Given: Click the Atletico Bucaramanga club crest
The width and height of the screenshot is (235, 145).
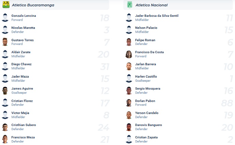Looking at the screenshot, I should pyautogui.click(x=5, y=5).
